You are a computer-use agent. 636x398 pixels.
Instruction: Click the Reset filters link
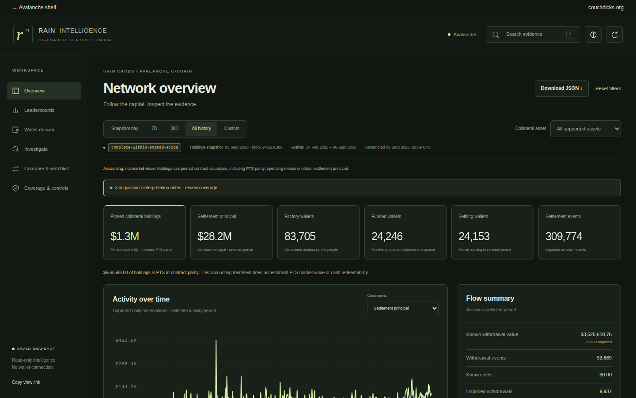tap(608, 88)
